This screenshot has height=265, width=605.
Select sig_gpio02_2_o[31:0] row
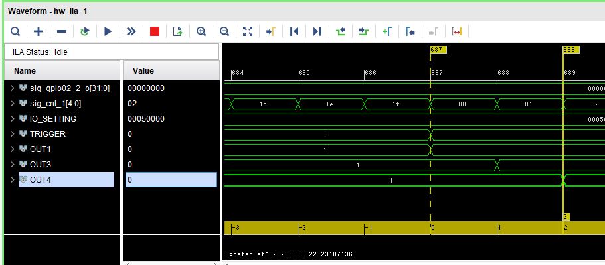click(70, 88)
